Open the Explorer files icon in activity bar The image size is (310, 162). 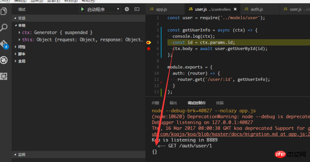(x=4, y=11)
